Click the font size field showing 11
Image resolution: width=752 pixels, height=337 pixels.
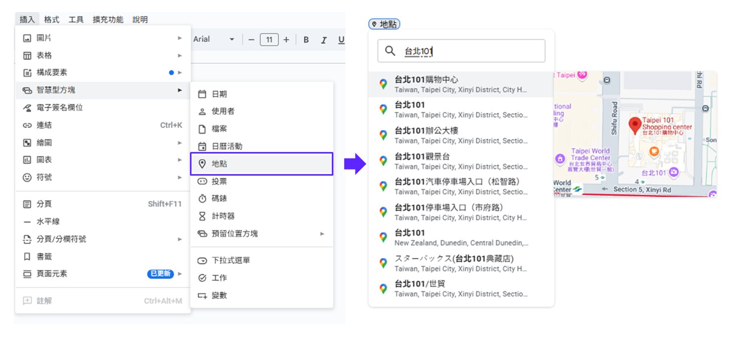point(269,40)
